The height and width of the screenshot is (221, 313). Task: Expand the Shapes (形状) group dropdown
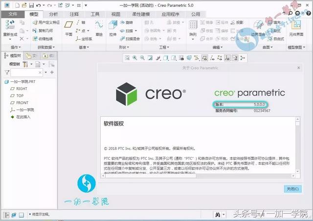point(124,47)
